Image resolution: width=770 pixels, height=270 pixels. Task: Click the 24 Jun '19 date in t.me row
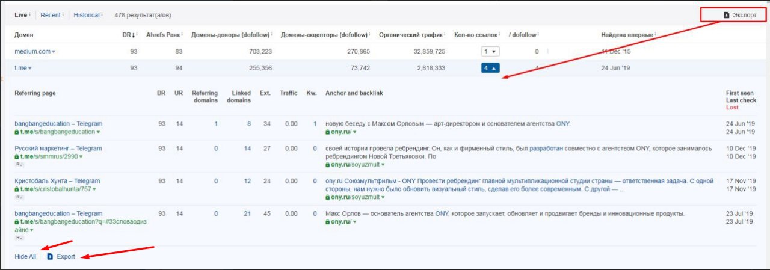(615, 68)
